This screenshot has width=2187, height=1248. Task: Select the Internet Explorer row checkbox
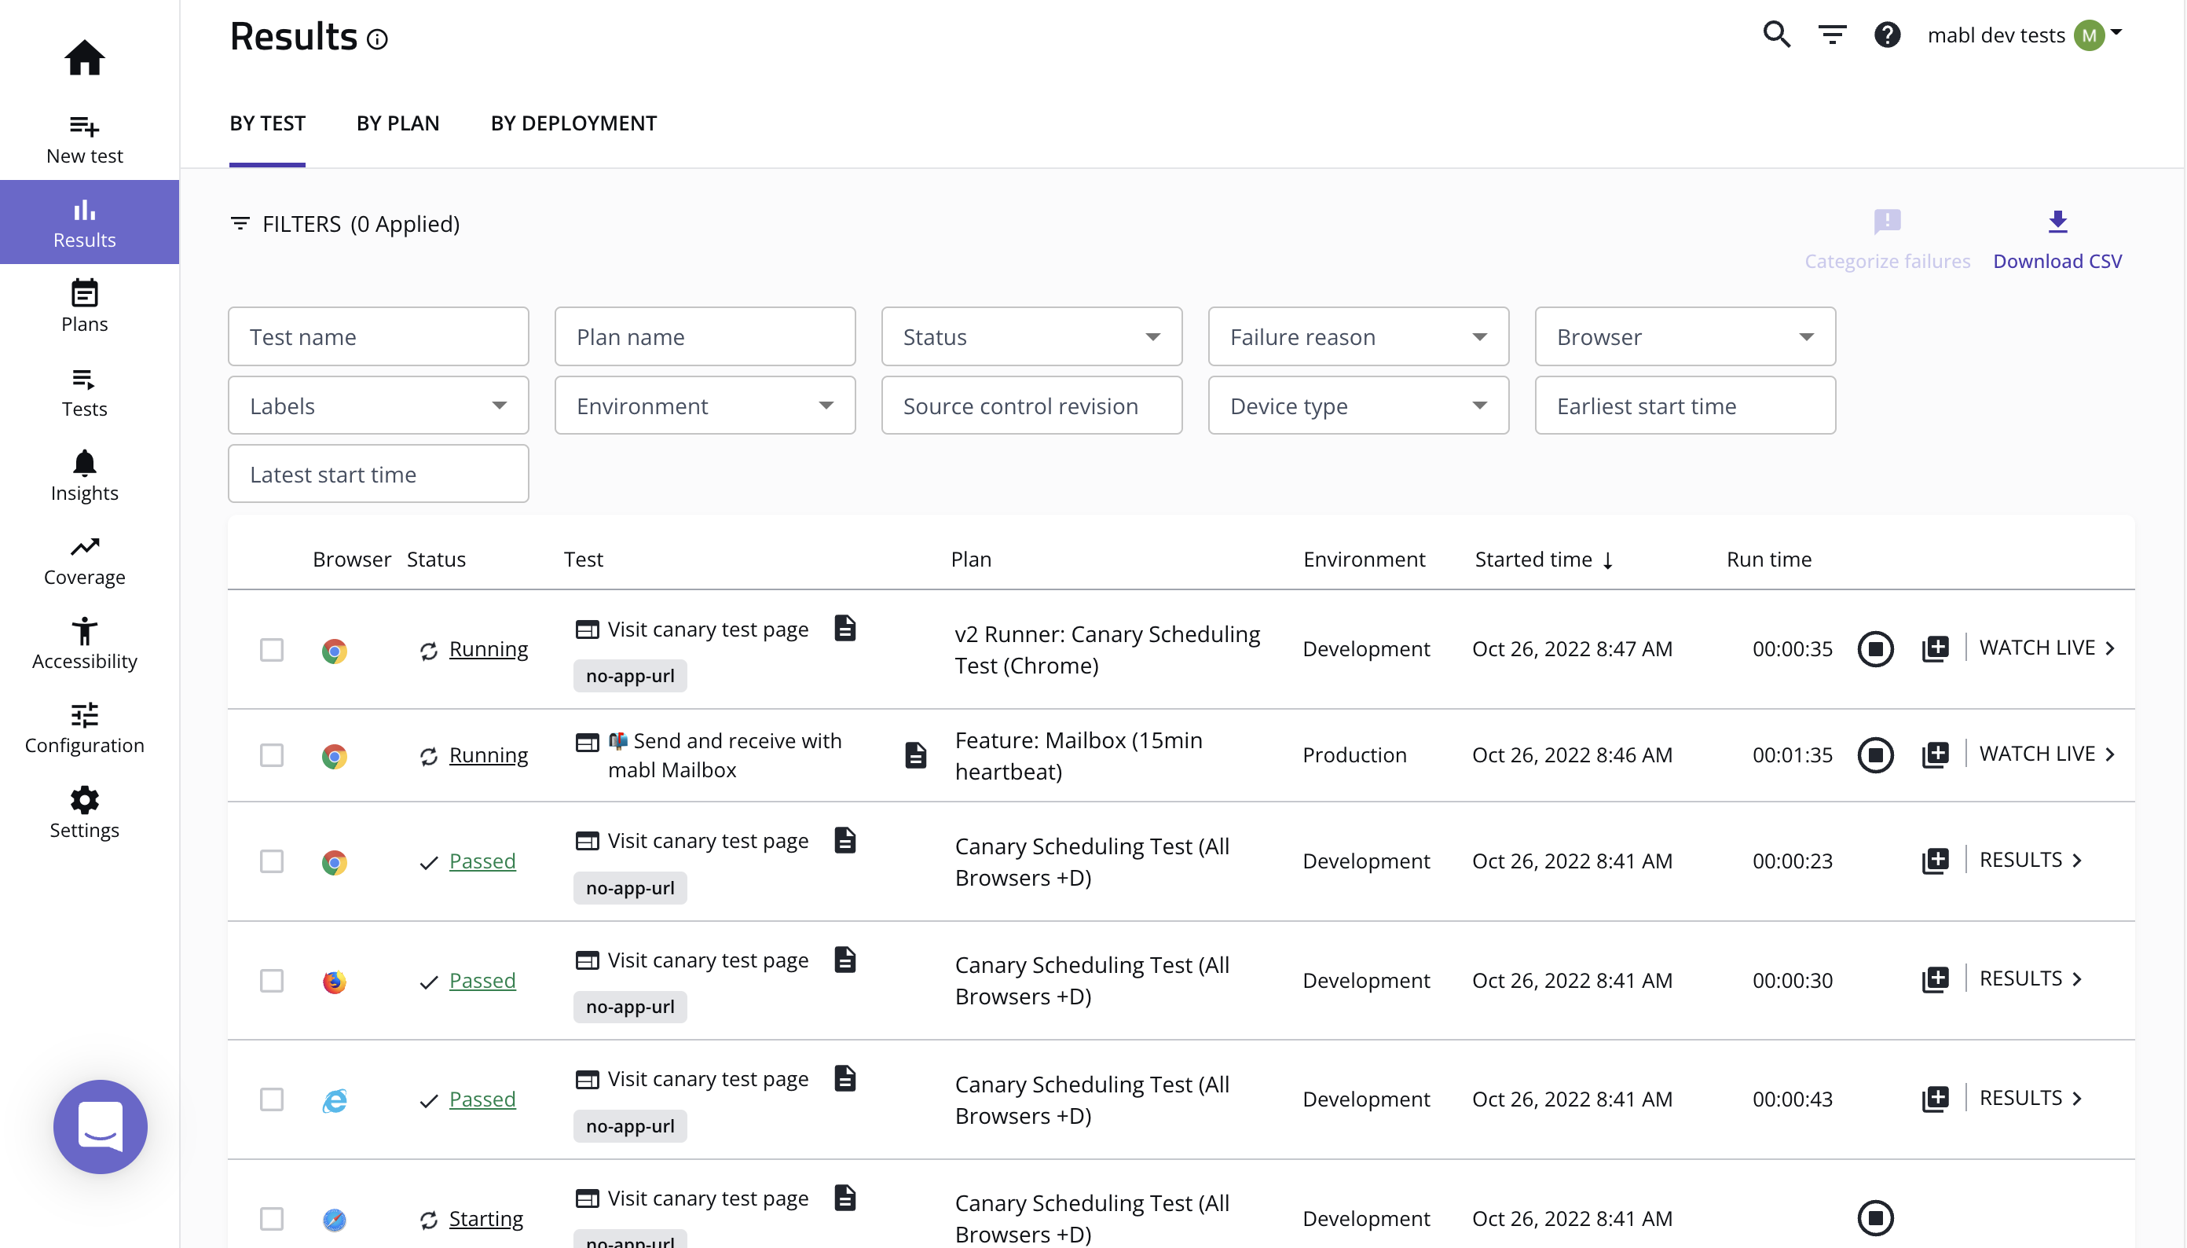pyautogui.click(x=272, y=1099)
